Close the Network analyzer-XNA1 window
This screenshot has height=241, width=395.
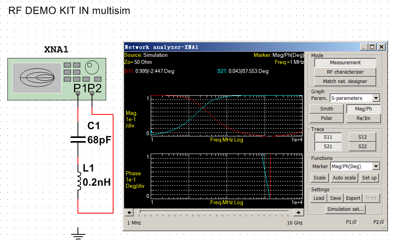[x=382, y=47]
